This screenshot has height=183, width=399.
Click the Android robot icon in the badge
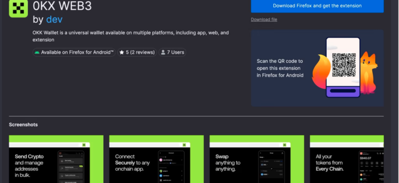click(x=37, y=52)
